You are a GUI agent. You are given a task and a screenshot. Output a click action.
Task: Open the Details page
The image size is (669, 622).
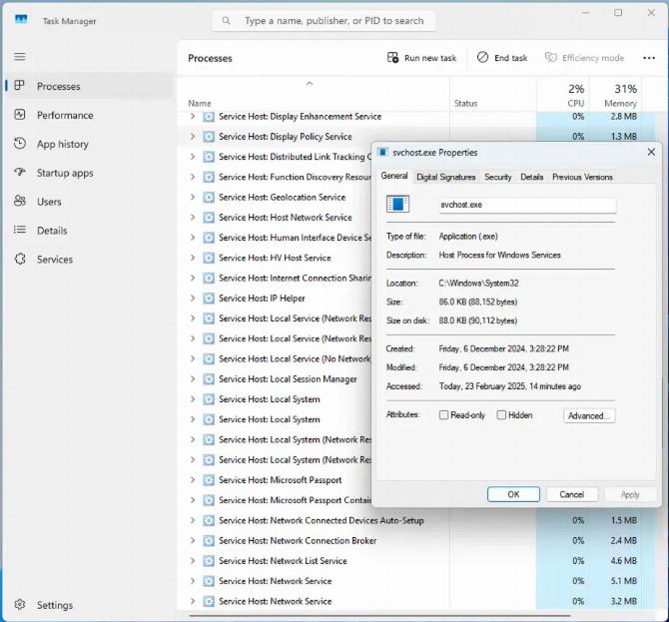coord(90,231)
